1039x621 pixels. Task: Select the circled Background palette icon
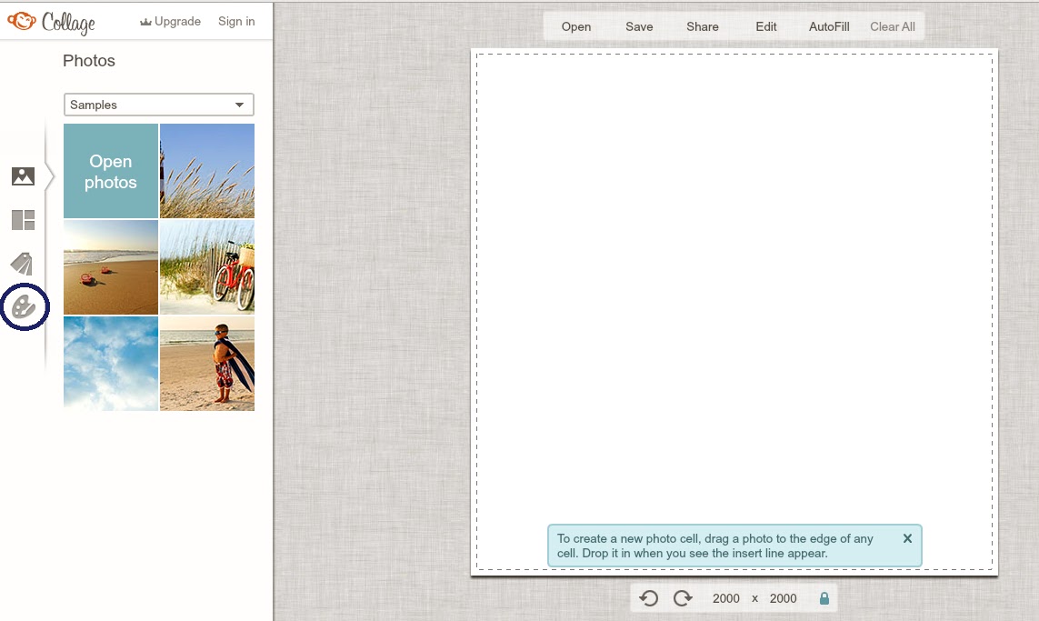[24, 307]
